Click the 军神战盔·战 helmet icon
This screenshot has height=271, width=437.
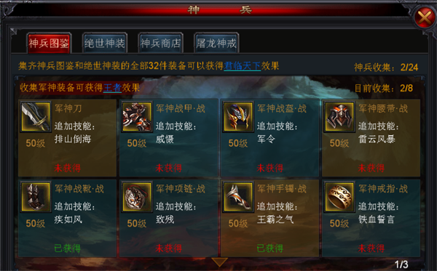[x=238, y=117]
